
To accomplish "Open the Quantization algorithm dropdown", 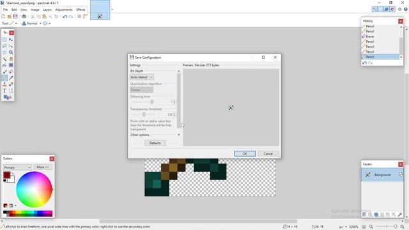I will coord(142,90).
